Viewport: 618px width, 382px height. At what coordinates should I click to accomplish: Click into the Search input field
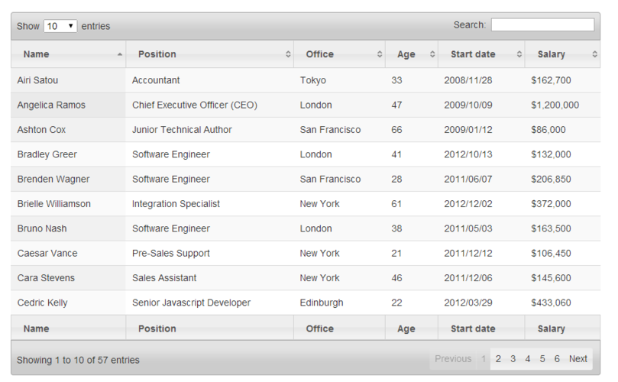542,25
